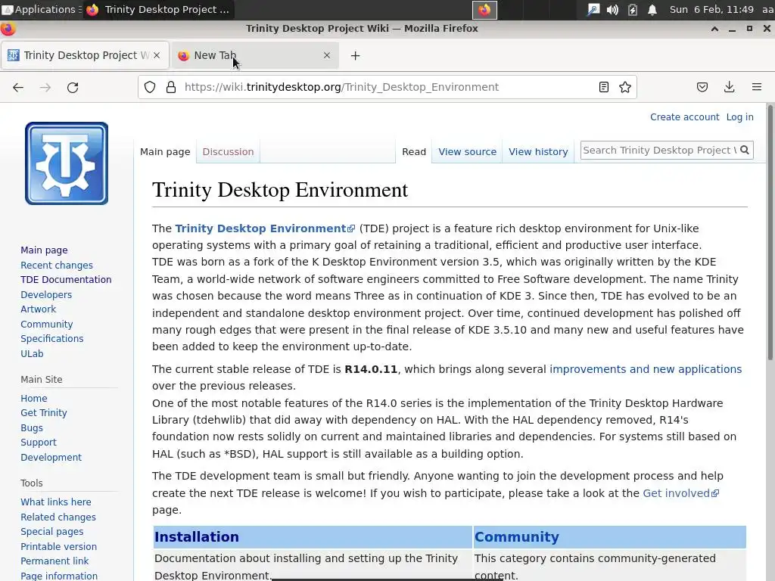Open the tracking protection shield icon
The height and width of the screenshot is (581, 775).
150,88
